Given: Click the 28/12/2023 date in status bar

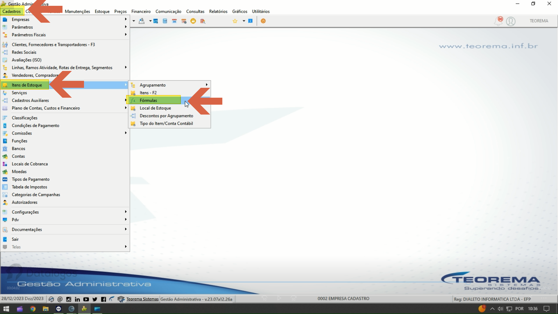Looking at the screenshot, I should 12,299.
